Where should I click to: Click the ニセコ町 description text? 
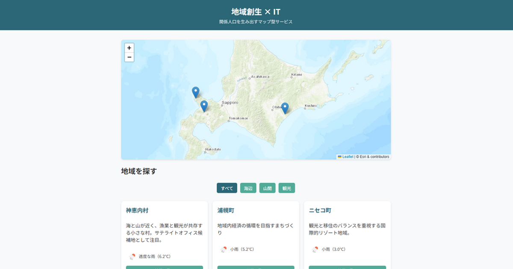pyautogui.click(x=347, y=229)
